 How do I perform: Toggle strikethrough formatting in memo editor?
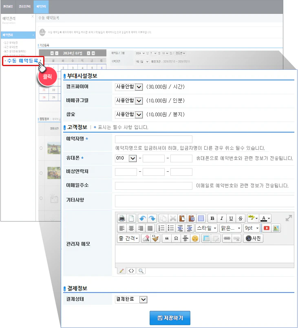241,218
